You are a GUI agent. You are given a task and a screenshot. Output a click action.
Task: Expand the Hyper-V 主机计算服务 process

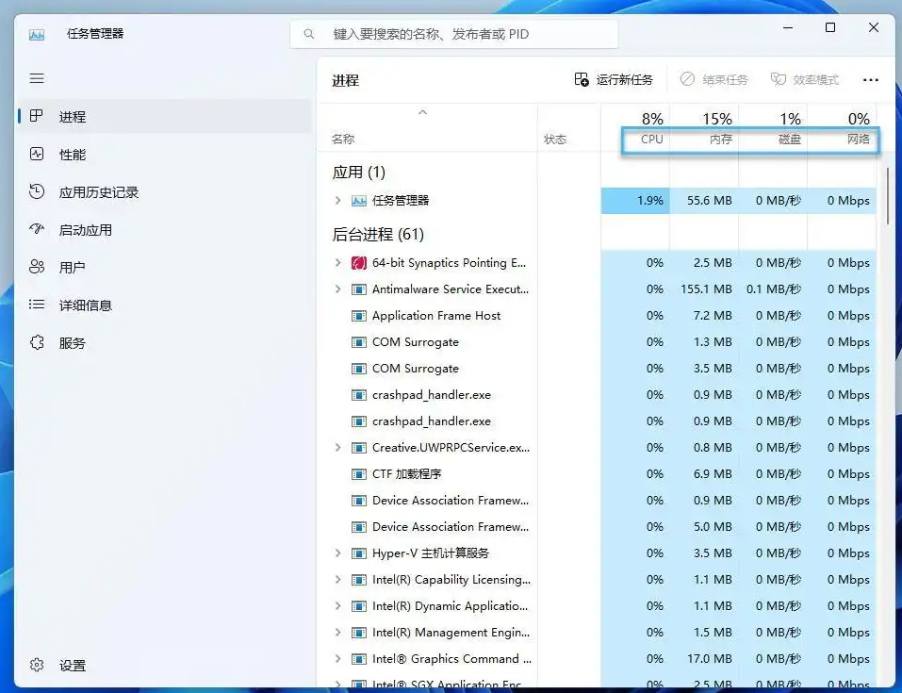click(x=338, y=553)
